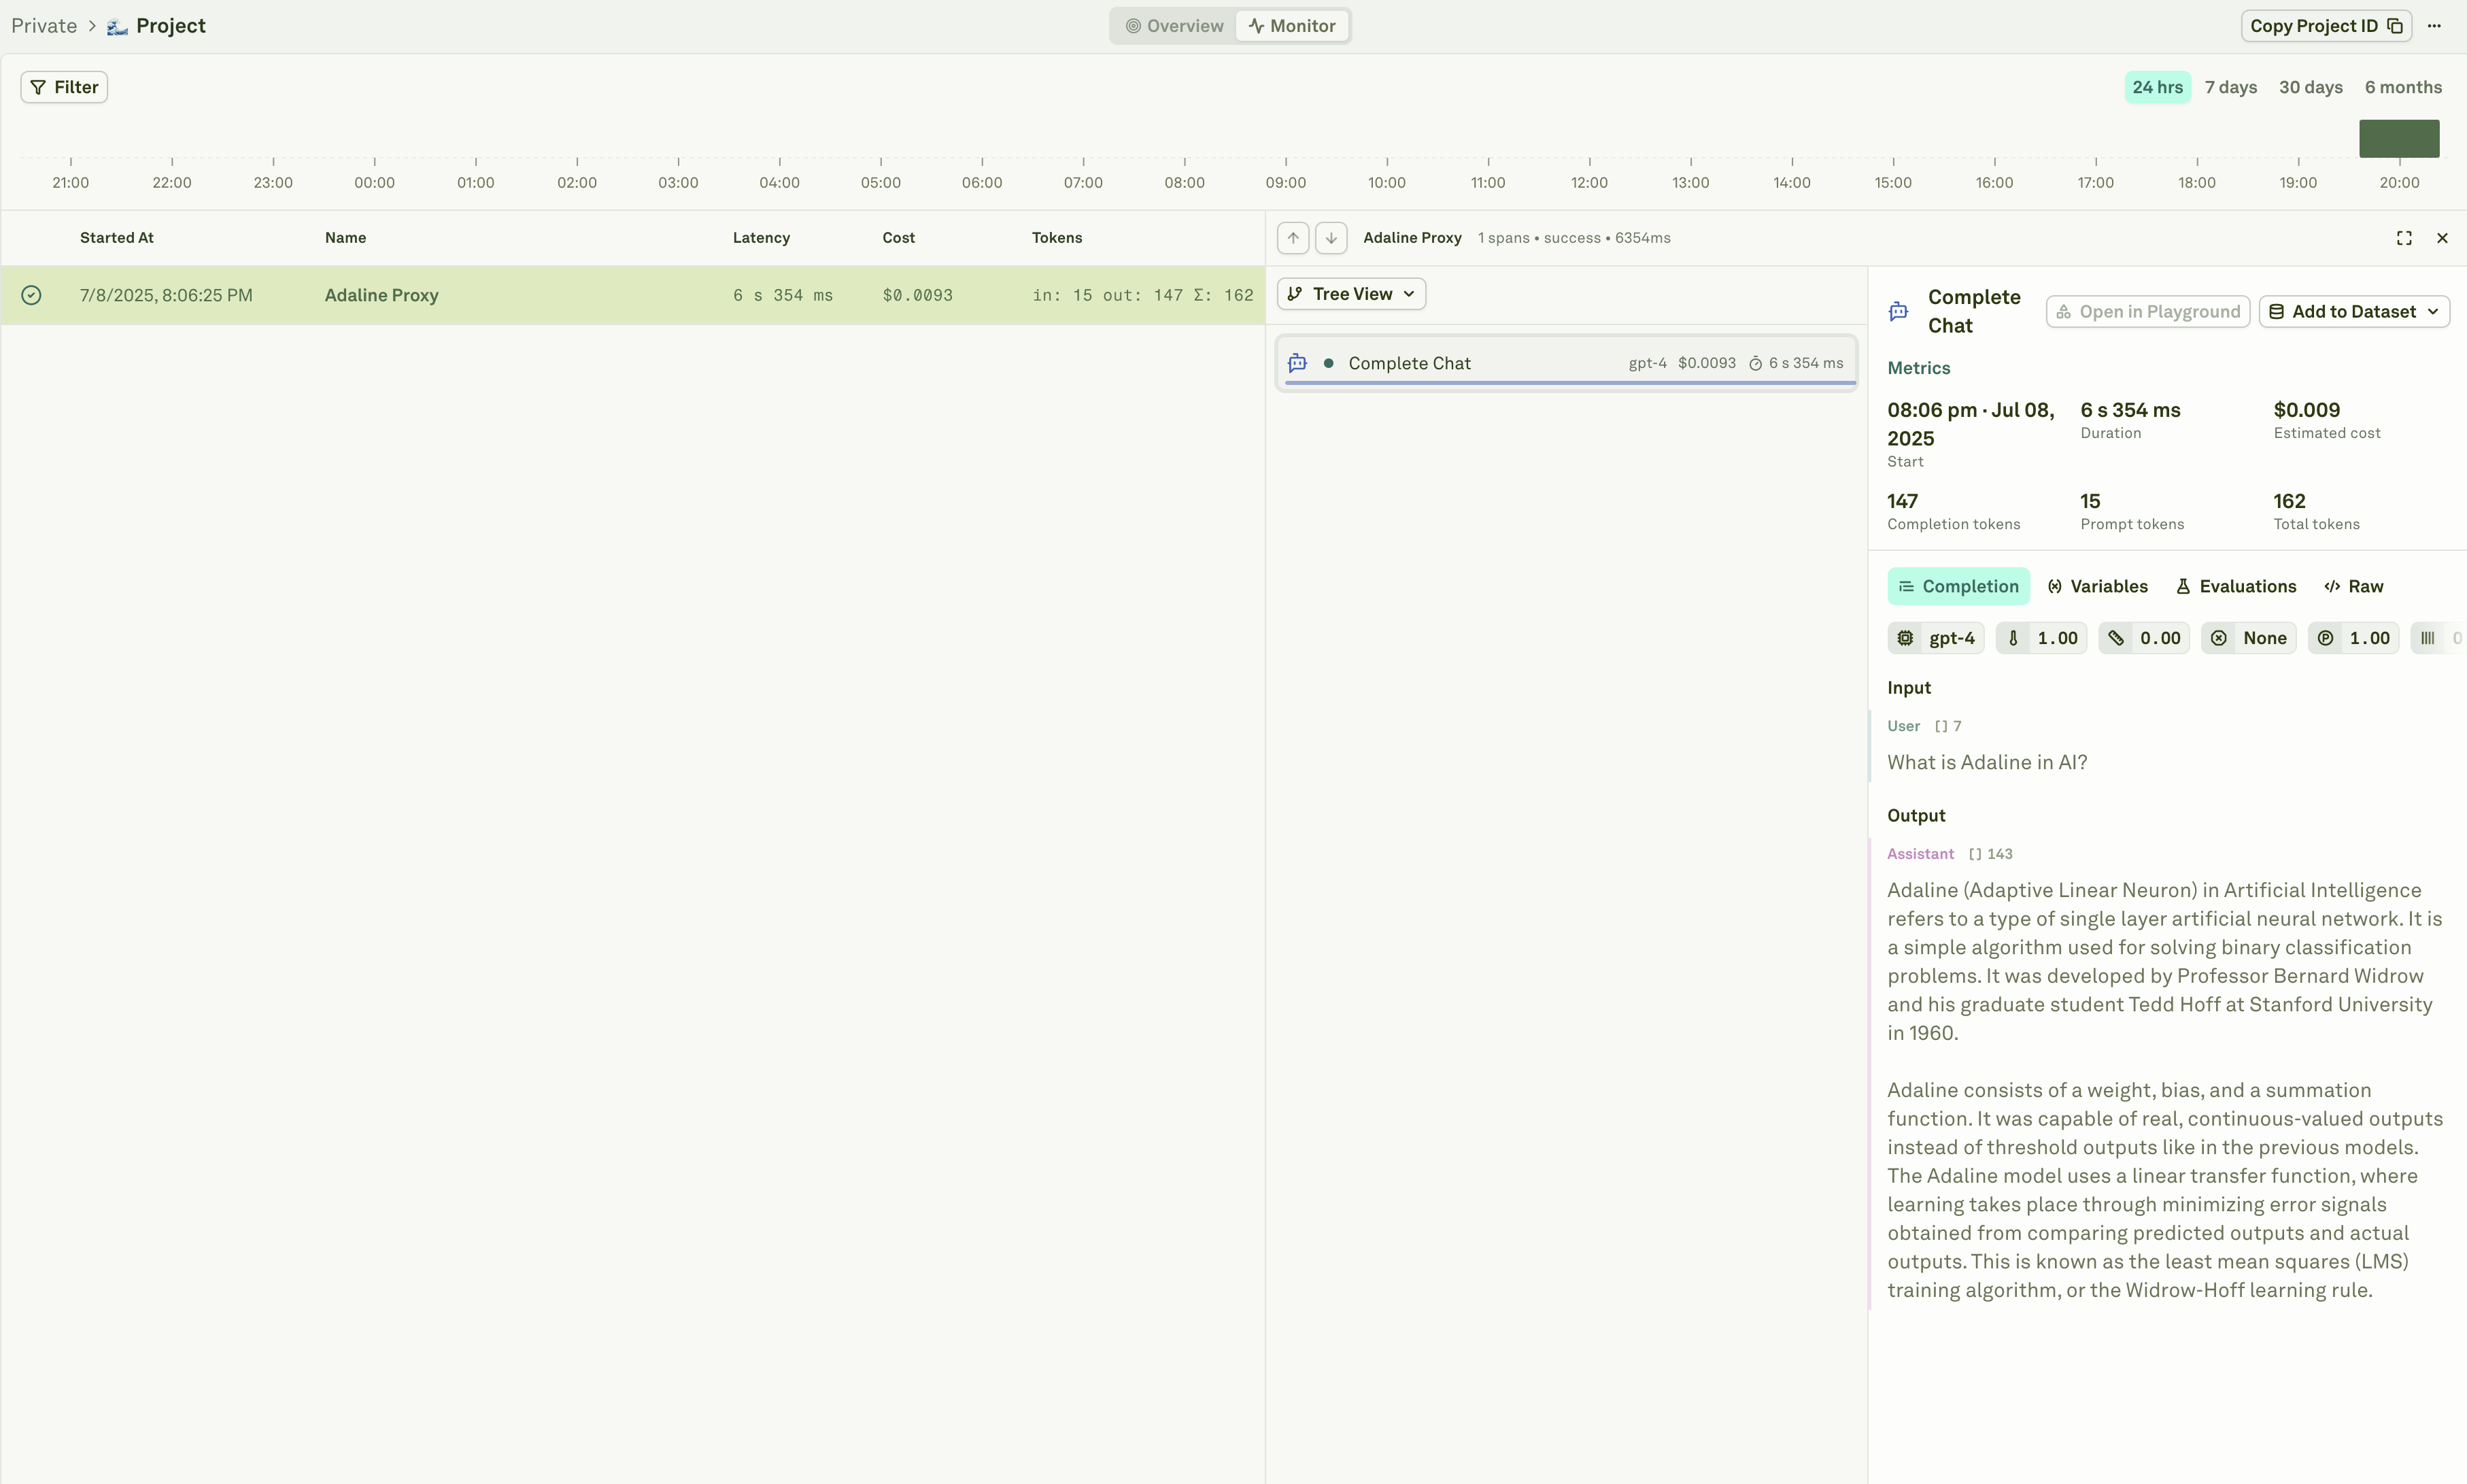Viewport: 2467px width, 1484px height.
Task: Click the Private breadcrumb link
Action: click(44, 26)
